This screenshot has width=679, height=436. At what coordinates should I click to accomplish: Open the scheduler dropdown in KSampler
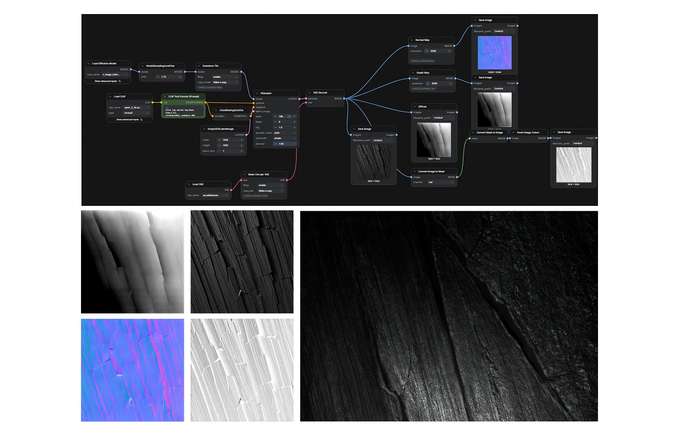[285, 138]
